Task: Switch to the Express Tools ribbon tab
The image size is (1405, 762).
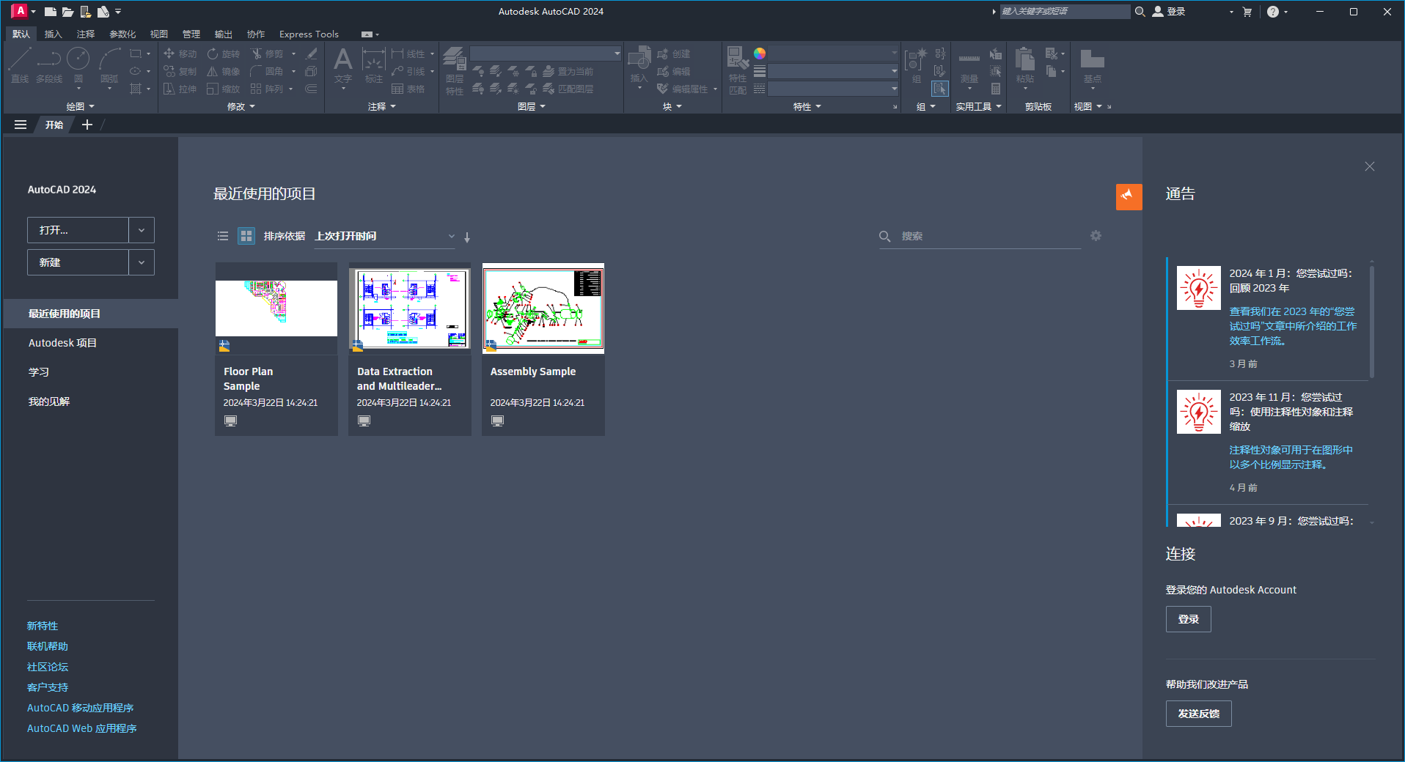Action: click(x=308, y=34)
